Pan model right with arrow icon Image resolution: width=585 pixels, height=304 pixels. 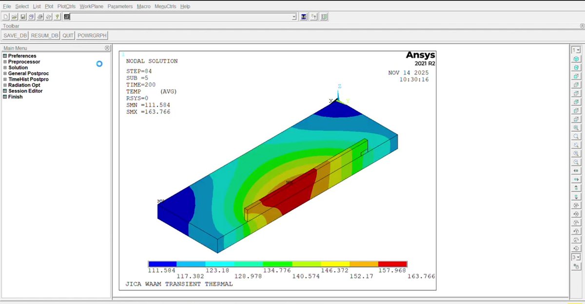[x=576, y=179]
